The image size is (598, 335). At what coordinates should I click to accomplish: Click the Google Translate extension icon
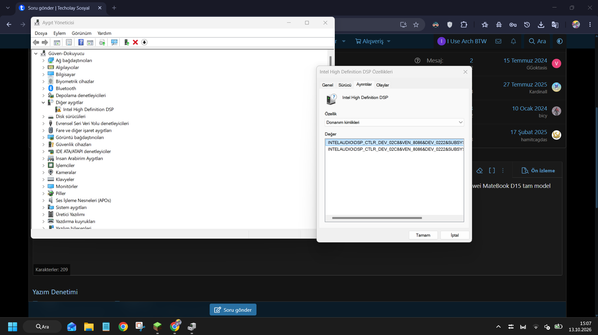pyautogui.click(x=555, y=25)
